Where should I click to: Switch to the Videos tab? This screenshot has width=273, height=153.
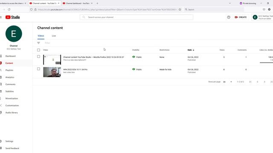point(41,36)
